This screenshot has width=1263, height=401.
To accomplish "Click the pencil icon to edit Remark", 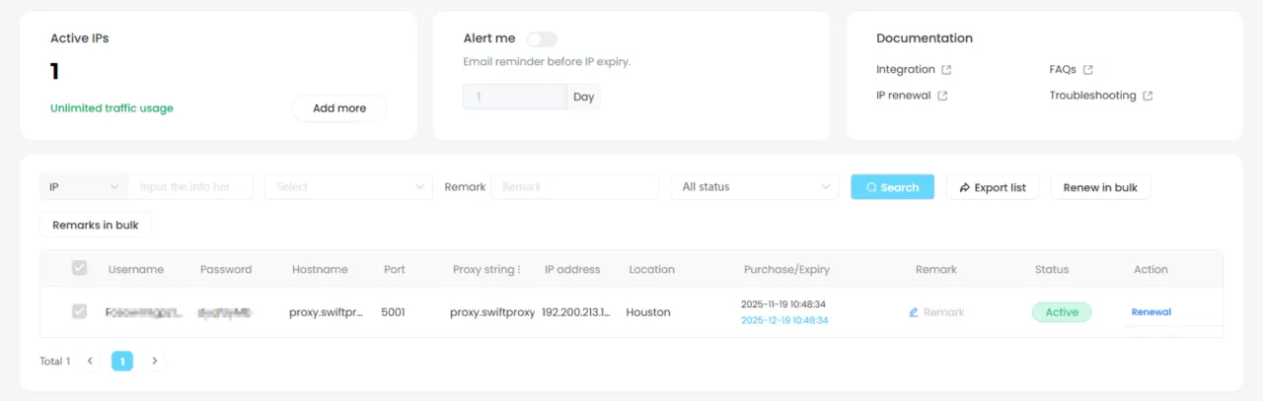I will click(x=914, y=312).
